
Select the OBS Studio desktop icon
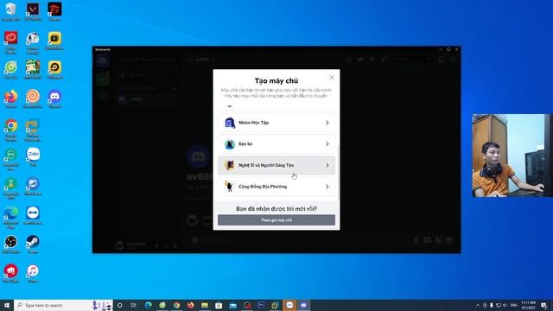(11, 244)
